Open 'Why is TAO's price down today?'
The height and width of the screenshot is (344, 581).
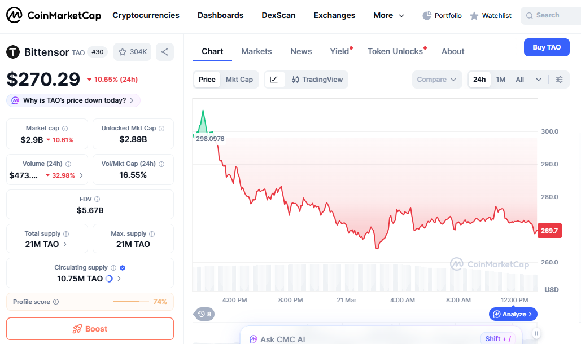72,100
